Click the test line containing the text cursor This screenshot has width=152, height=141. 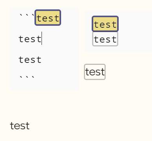(30, 39)
